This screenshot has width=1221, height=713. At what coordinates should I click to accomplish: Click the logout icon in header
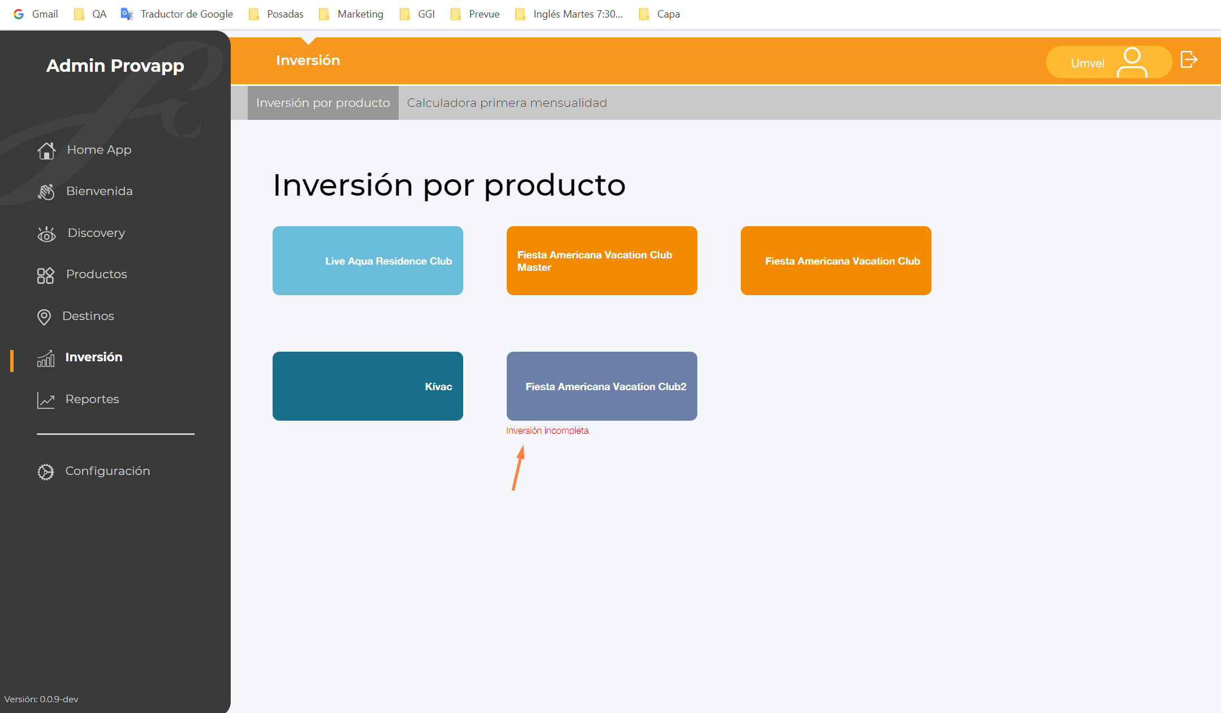[x=1189, y=59]
